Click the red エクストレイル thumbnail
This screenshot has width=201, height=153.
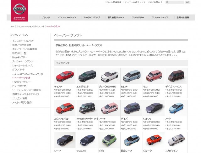point(65,108)
